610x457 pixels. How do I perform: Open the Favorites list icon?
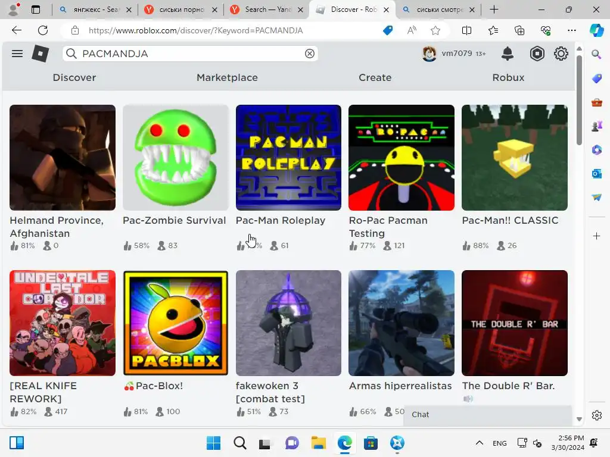click(x=493, y=30)
